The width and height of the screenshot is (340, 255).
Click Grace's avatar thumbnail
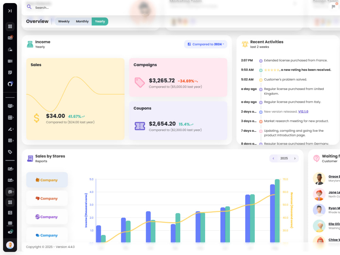point(319,179)
